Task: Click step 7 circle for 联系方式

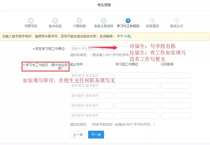Action: tap(177, 21)
